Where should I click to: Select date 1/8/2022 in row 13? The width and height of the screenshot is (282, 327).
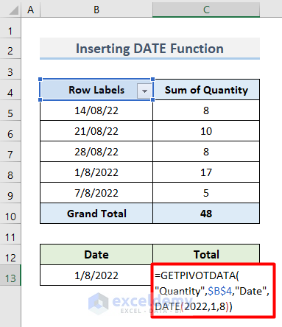pos(96,275)
